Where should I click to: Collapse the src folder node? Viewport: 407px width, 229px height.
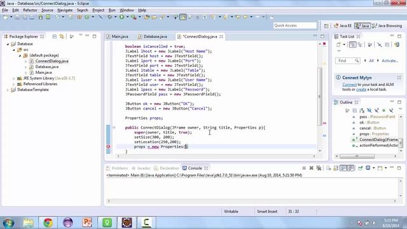[x=14, y=50]
